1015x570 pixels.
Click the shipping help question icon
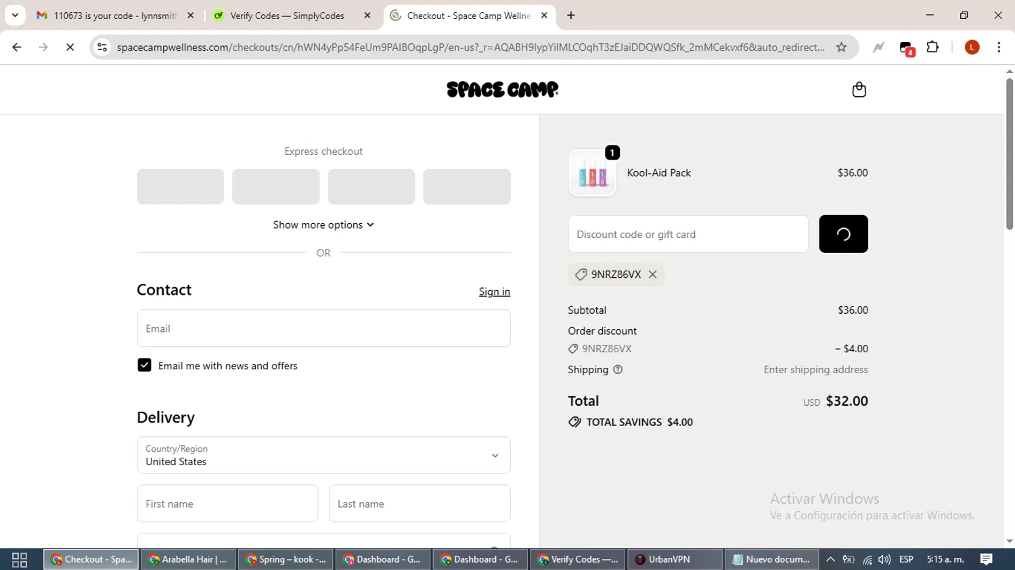[x=618, y=370]
